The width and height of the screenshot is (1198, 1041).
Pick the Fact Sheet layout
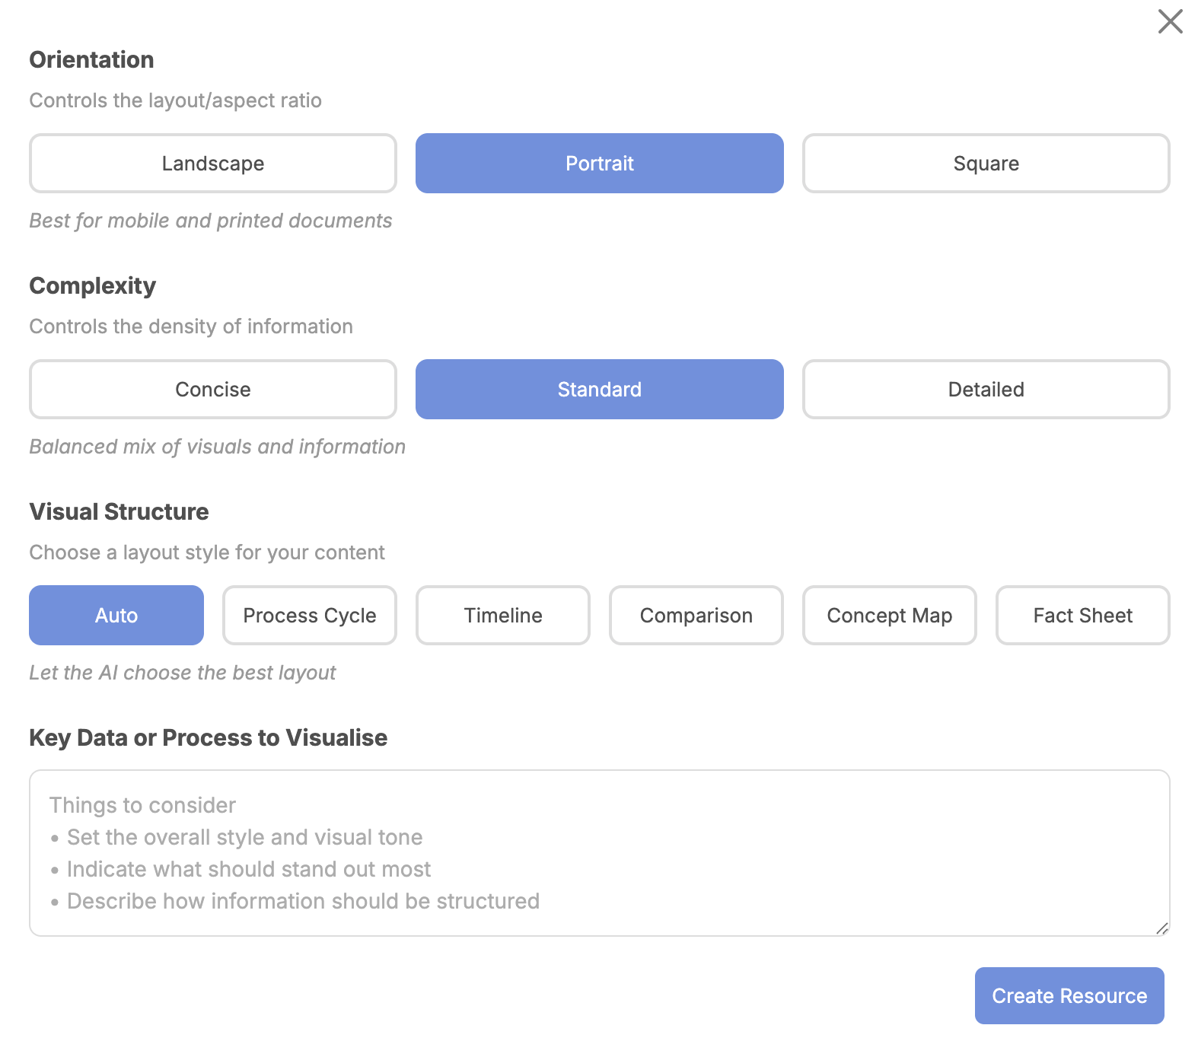click(1082, 616)
